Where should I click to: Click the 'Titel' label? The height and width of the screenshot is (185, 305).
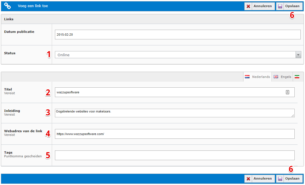8,89
